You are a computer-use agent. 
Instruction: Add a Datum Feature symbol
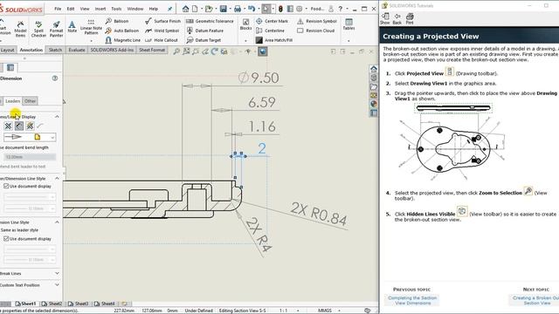(205, 31)
